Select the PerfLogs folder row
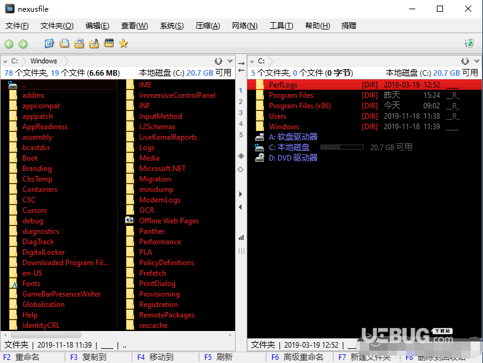The width and height of the screenshot is (483, 363). (364, 85)
